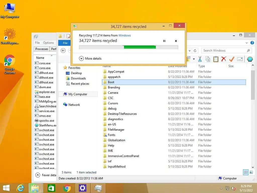Launch Internet Explorer from taskbar
Viewport: 257px width, 193px height.
21,188
